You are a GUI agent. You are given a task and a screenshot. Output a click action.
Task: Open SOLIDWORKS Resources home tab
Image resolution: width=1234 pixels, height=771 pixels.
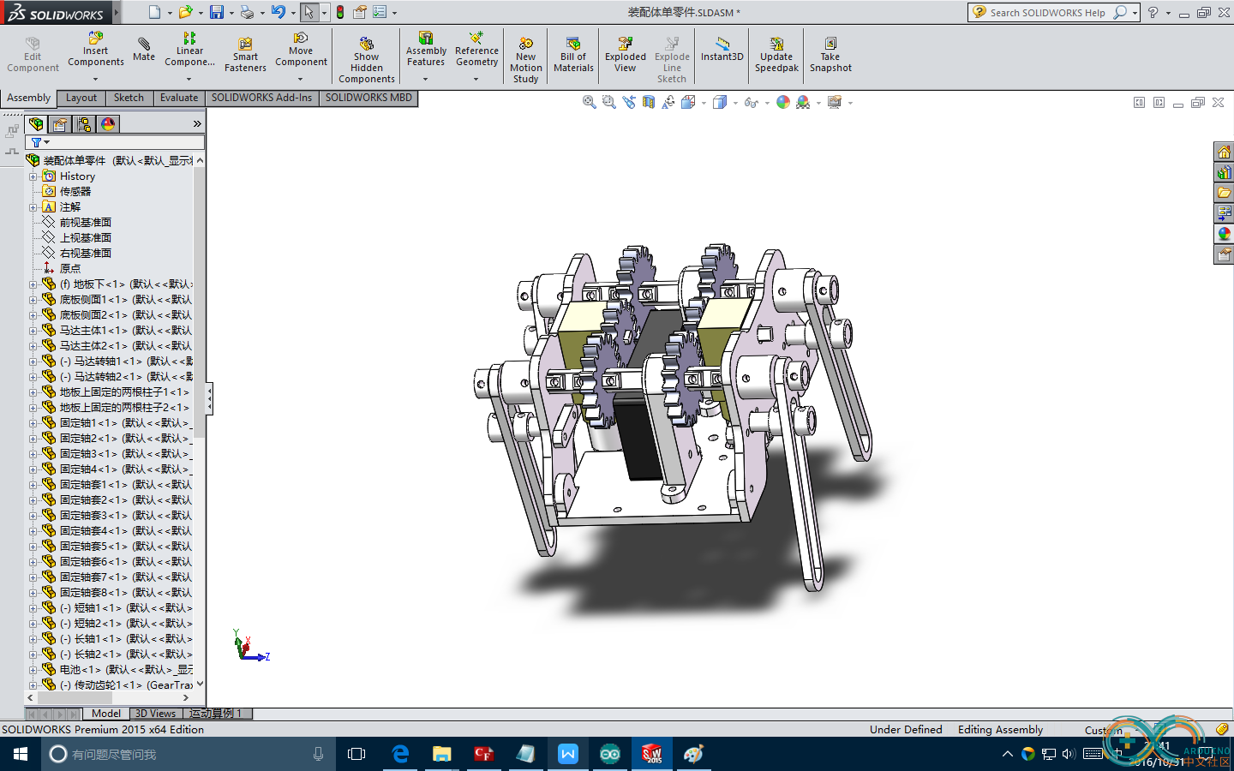(x=1224, y=152)
